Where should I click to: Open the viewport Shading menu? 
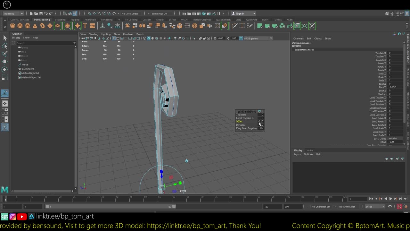coord(94,34)
